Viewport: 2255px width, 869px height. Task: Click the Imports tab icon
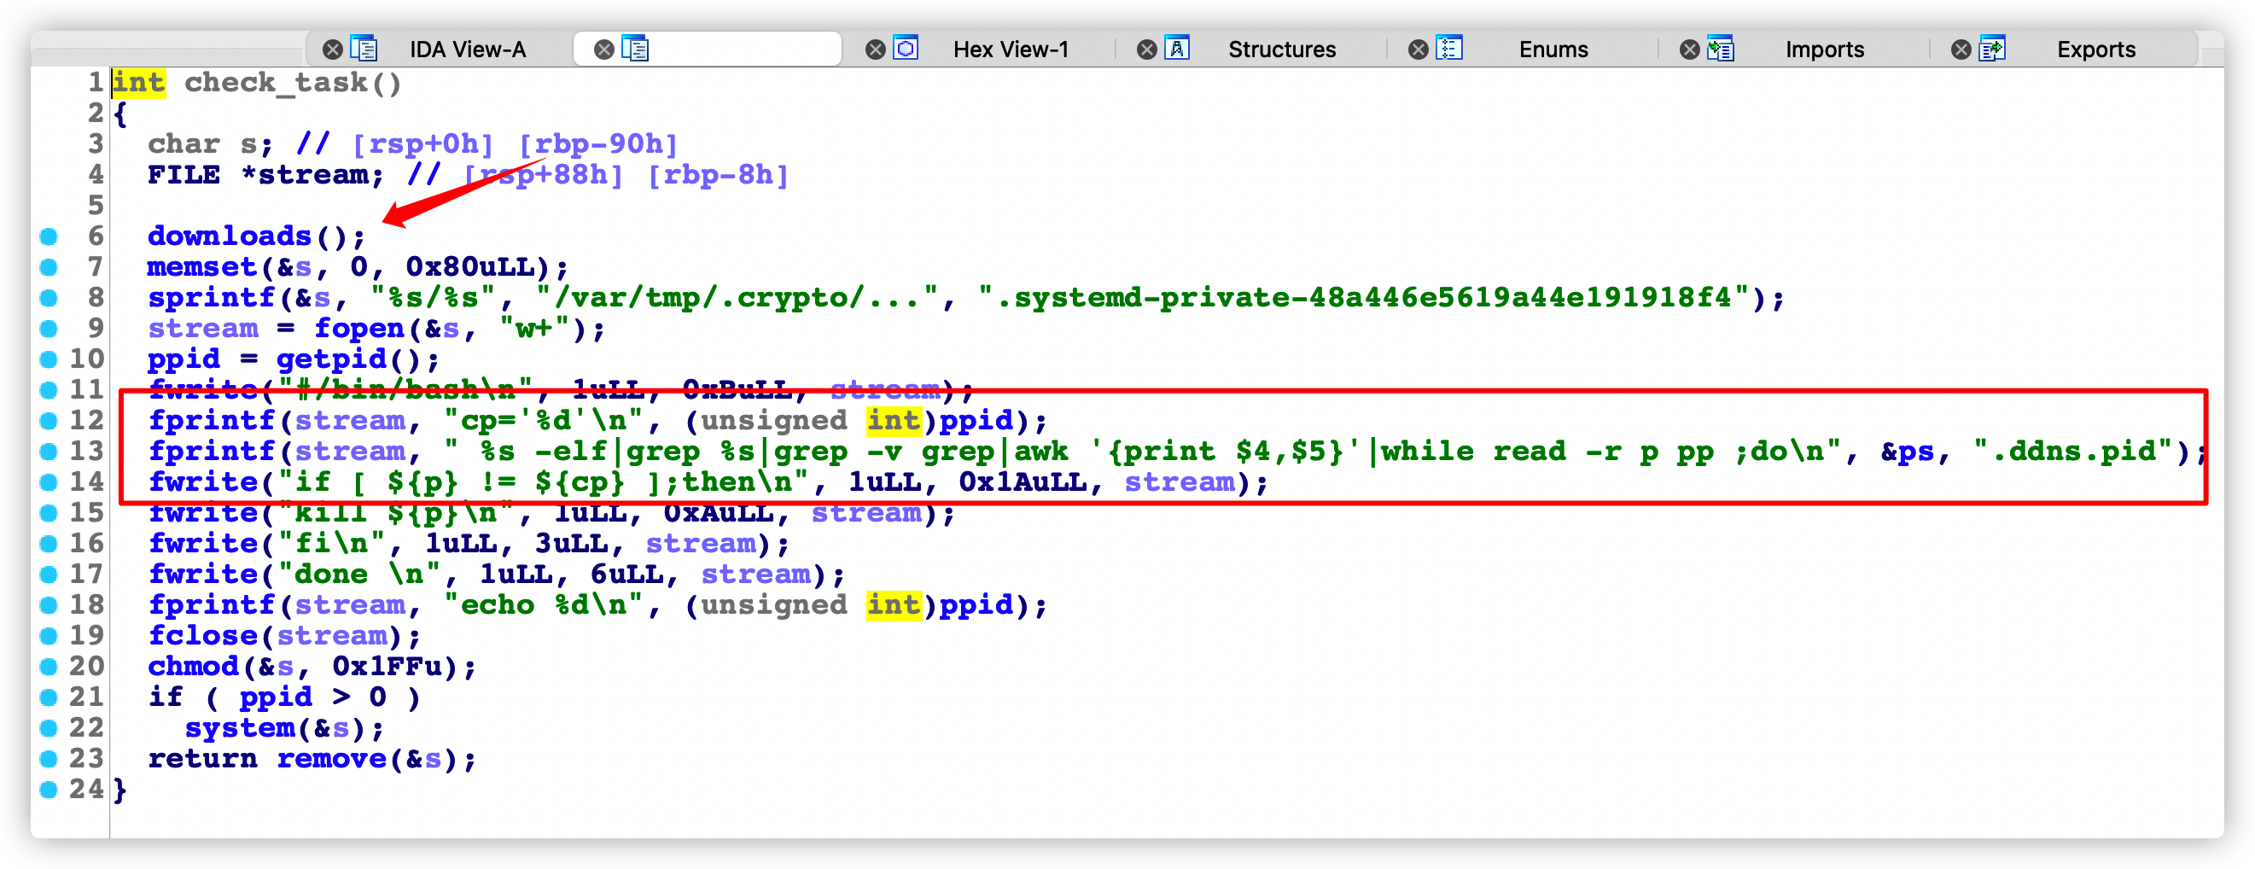1721,49
